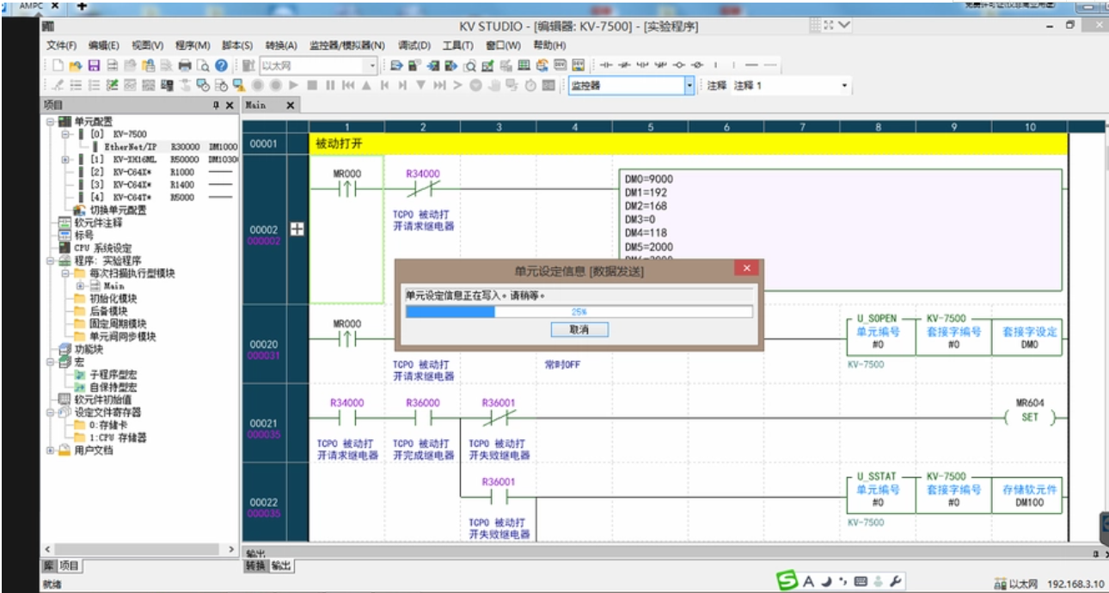The width and height of the screenshot is (1109, 593).
Task: Open the 以太网 connection dropdown
Action: 372,65
